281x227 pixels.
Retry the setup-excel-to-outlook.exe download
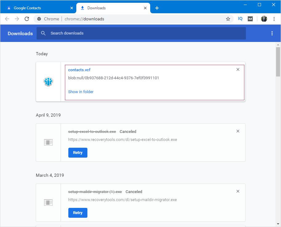[x=78, y=153]
